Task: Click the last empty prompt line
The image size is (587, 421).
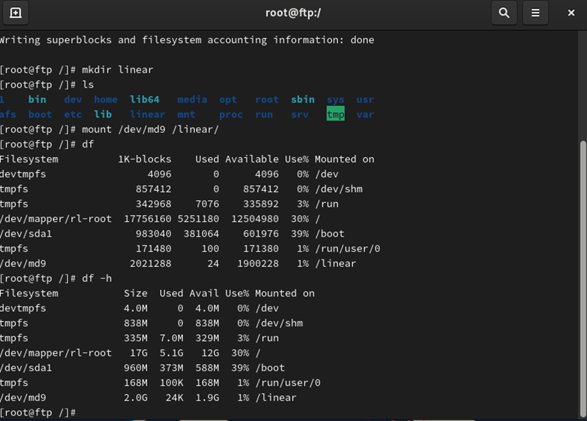Action: coord(38,412)
